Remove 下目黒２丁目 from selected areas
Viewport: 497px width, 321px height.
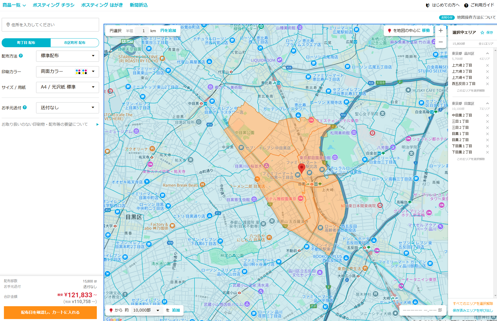point(487,152)
